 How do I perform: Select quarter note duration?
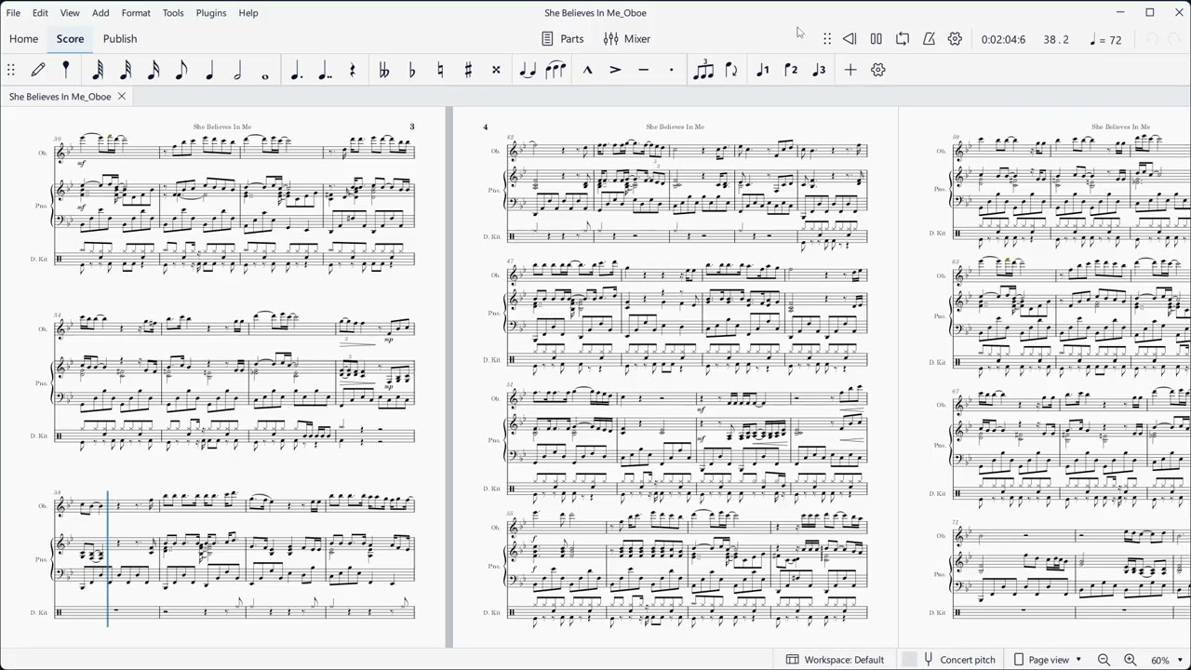[x=209, y=70]
